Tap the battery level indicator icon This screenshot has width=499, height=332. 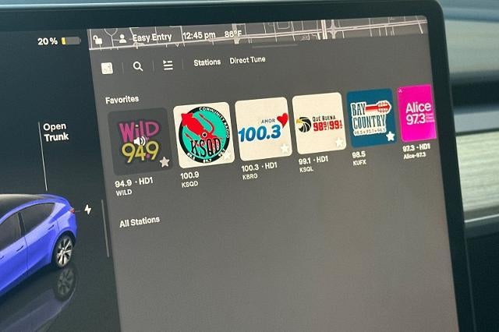pos(71,41)
